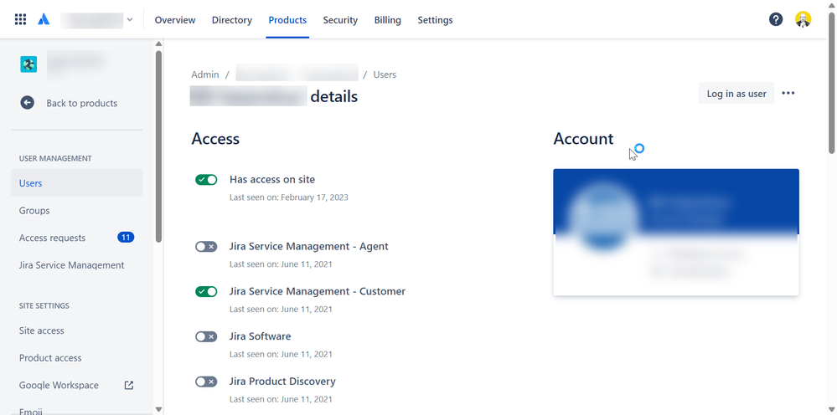Toggle the Has access on site switch
Image resolution: width=837 pixels, height=415 pixels.
point(206,180)
